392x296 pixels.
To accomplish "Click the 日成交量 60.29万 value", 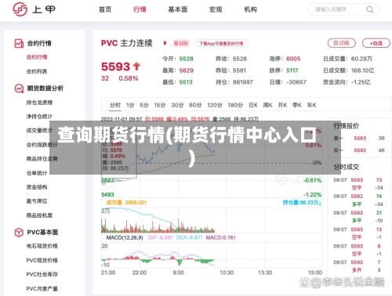I will click(361, 59).
